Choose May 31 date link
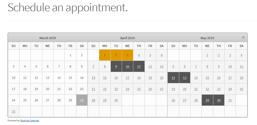257x125 pixels. [230, 100]
